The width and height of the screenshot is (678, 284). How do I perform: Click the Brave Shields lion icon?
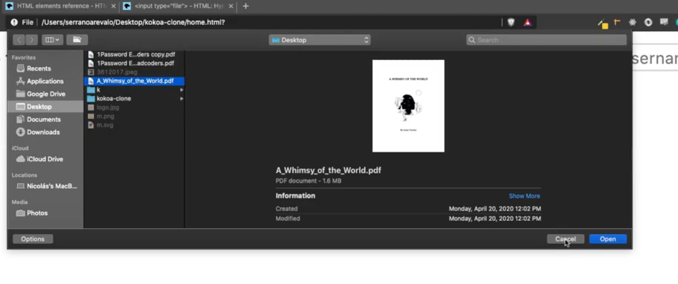(x=511, y=22)
